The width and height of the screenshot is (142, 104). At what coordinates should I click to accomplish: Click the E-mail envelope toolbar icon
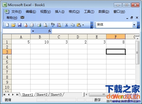pyautogui.click(x=32, y=25)
